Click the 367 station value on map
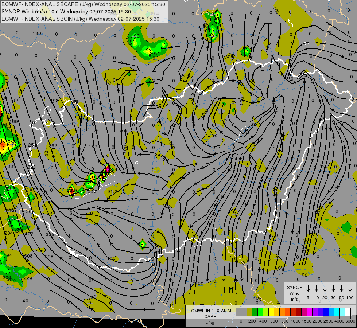Screen dimensions: 357x328 click(x=30, y=211)
